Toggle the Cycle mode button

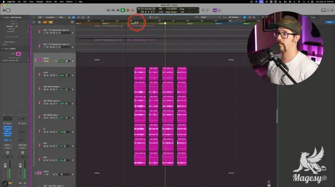pyautogui.click(x=132, y=10)
